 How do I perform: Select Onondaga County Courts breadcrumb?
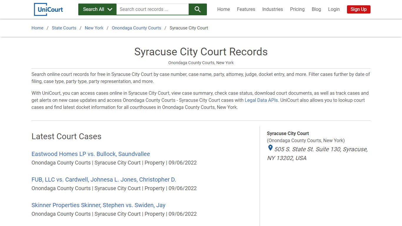[137, 28]
